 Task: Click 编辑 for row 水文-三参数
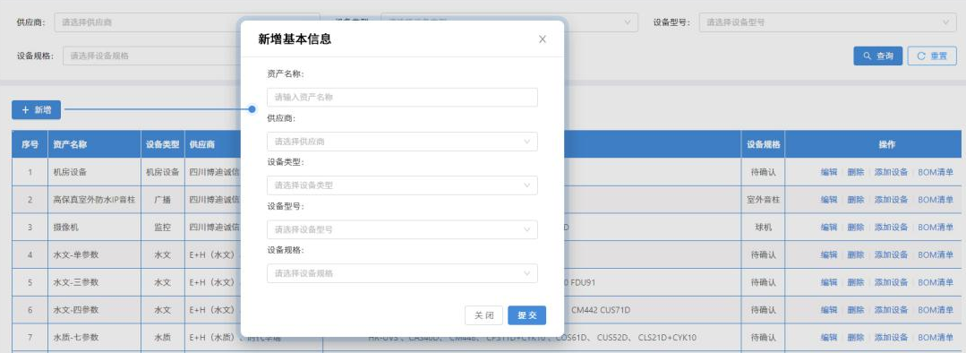(x=829, y=283)
